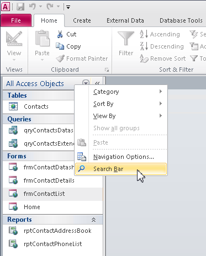Click the Copy icon in Clipboard group

pos(60,46)
